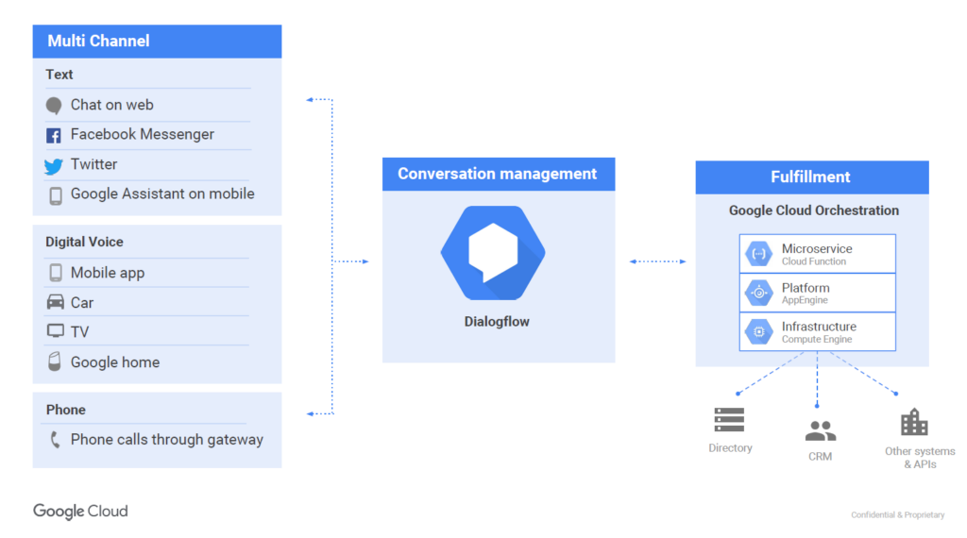
Task: Click the Dialogflow caption
Action: point(497,322)
